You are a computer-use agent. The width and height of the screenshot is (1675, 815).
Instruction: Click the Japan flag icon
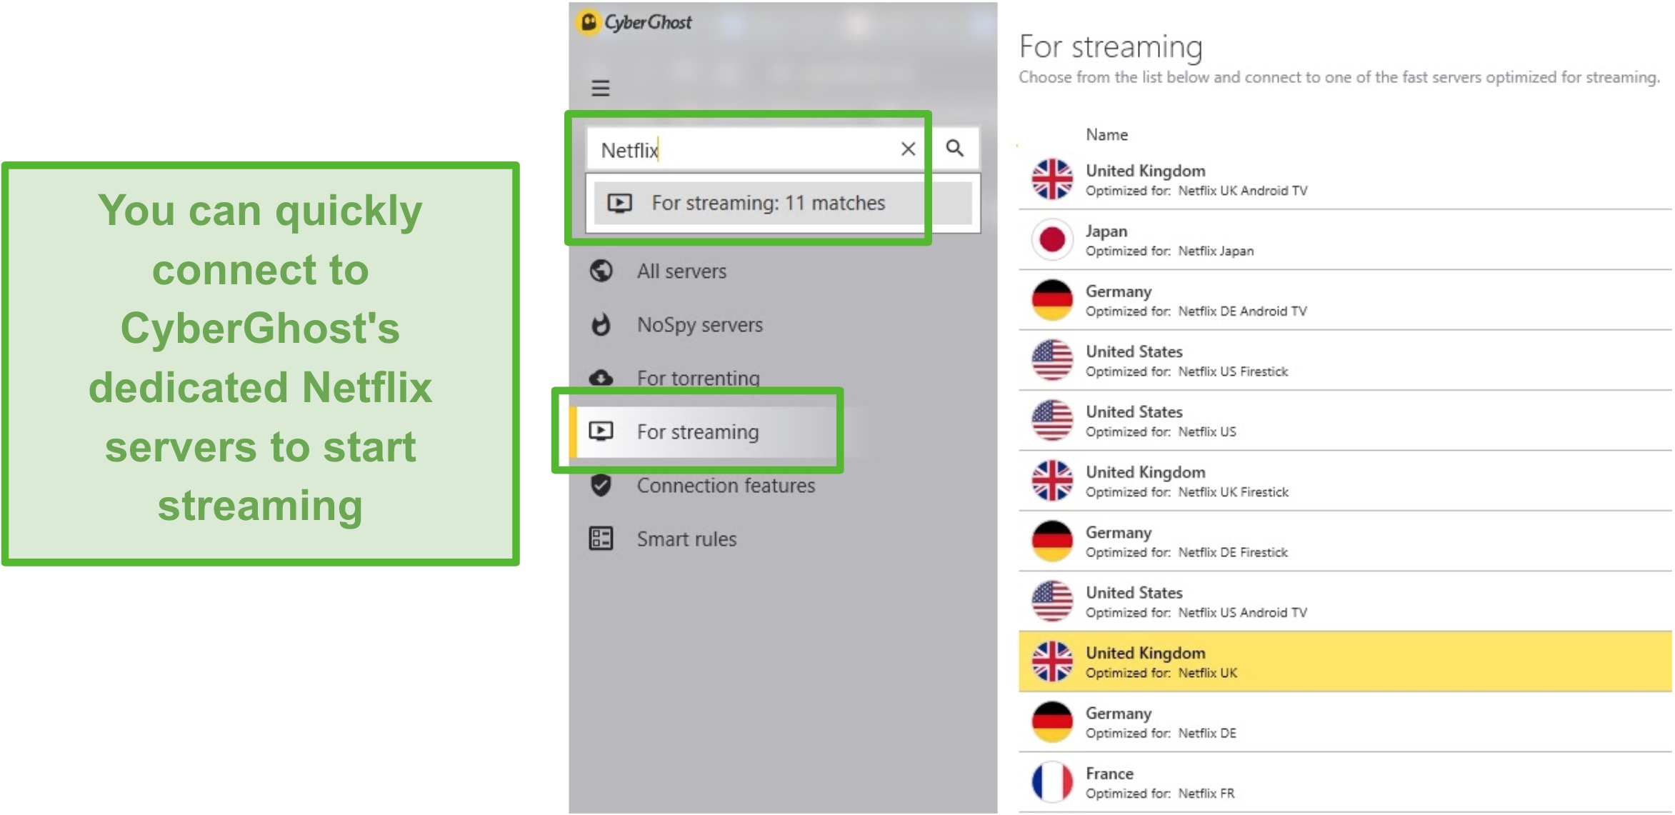[1052, 239]
